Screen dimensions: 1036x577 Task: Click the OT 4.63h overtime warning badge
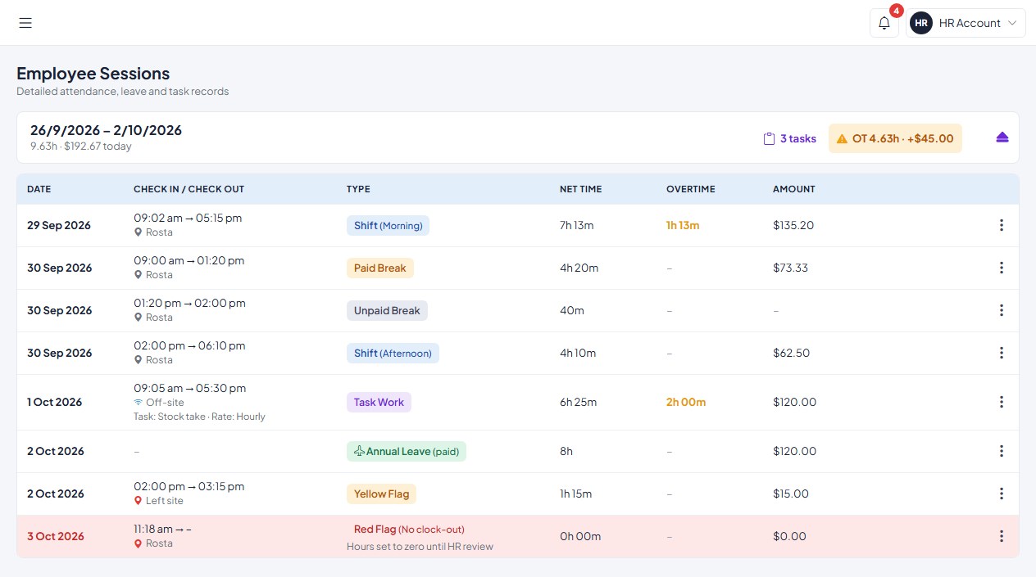click(895, 138)
